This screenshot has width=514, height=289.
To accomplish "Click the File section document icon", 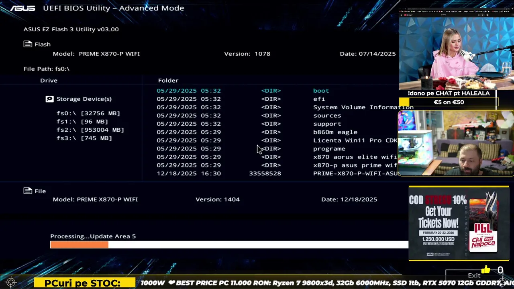I will (28, 191).
